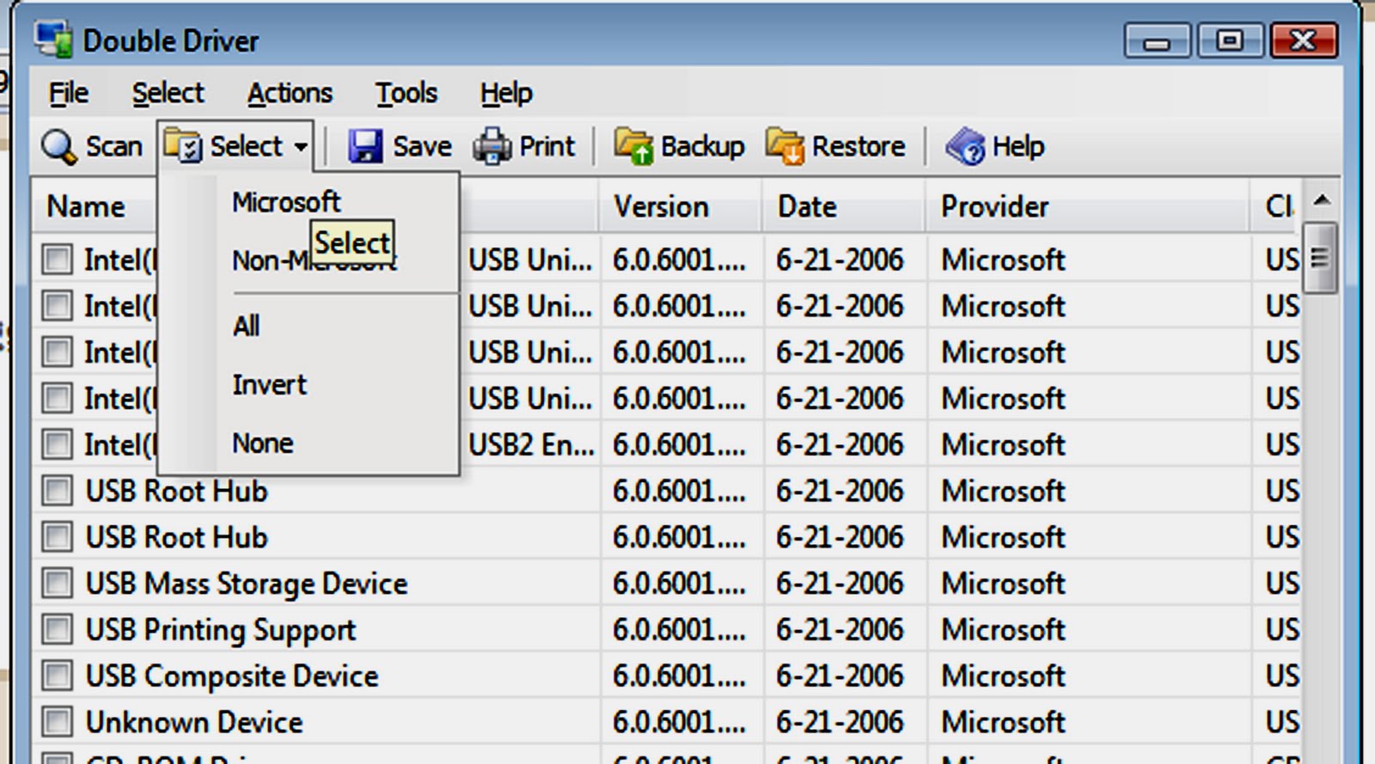Click version 6.0.6001 in USB Composite Device row
Viewport: 1375px width, 764px height.
coord(679,676)
